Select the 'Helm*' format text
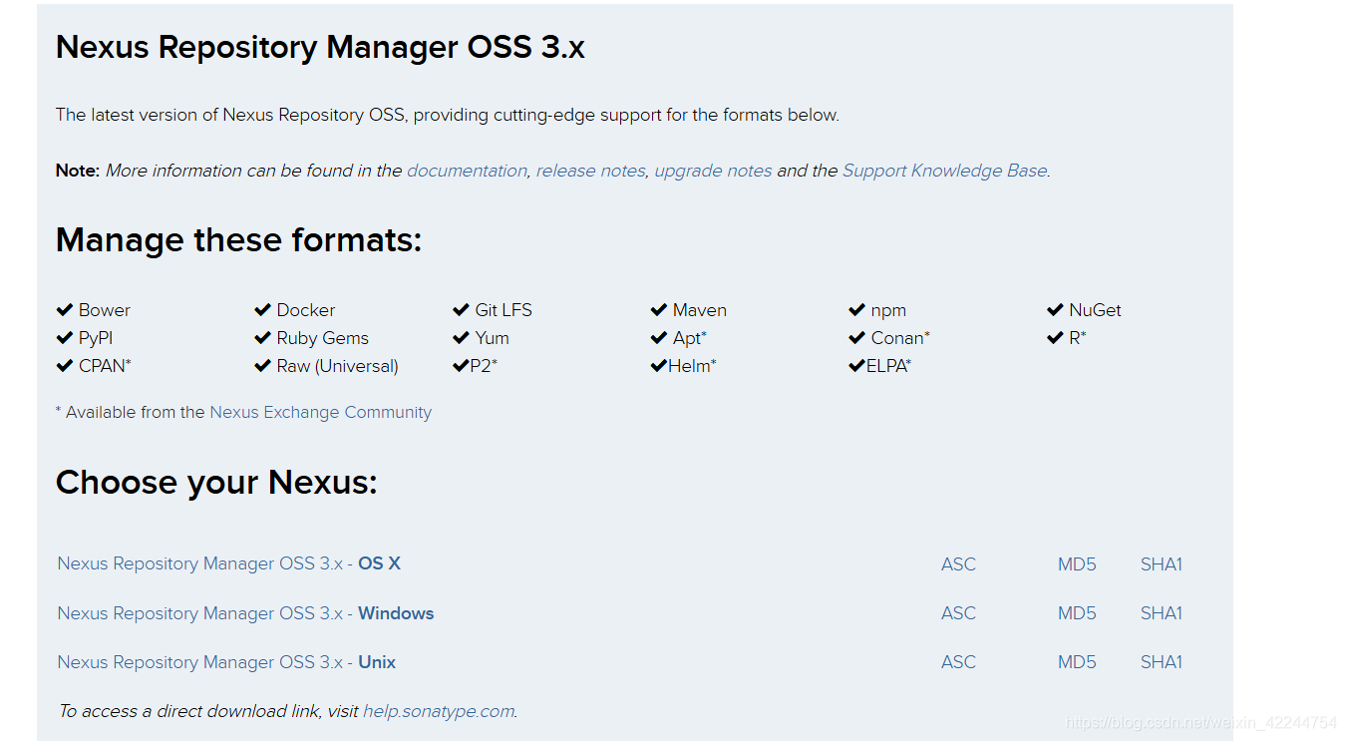Image resolution: width=1346 pixels, height=741 pixels. [692, 366]
